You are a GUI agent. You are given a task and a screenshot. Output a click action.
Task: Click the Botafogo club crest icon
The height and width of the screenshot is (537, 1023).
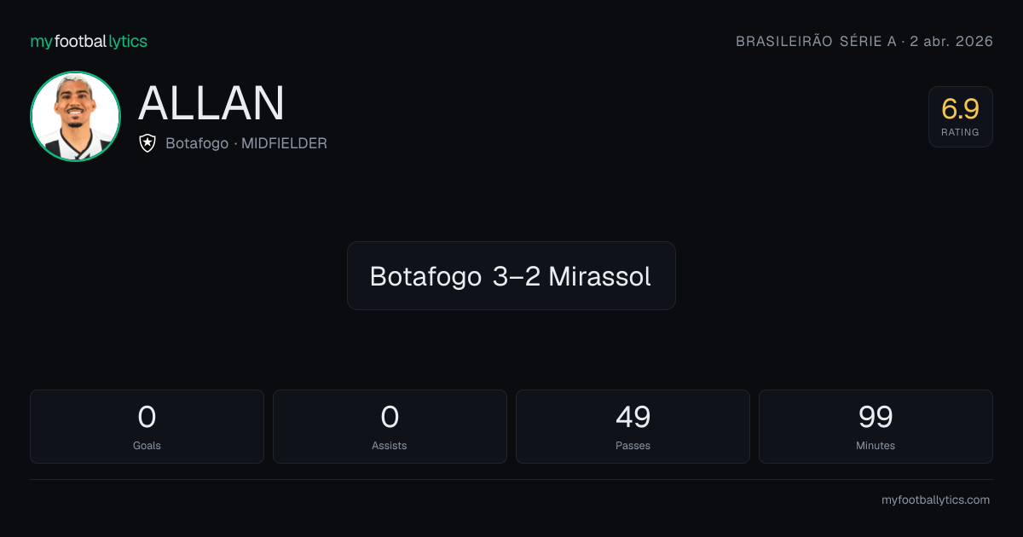point(147,143)
